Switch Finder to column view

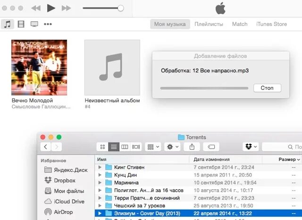[x=125, y=147]
